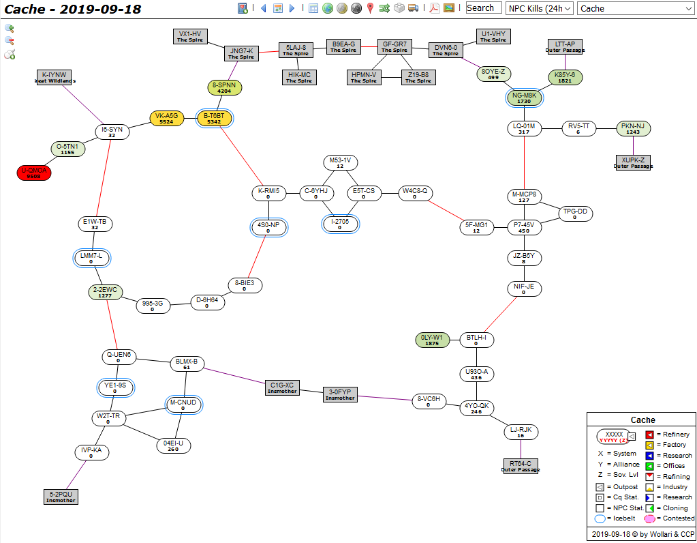Click the LTT-AP Outer Passage node
Screen dimensions: 697x543
pyautogui.click(x=565, y=47)
